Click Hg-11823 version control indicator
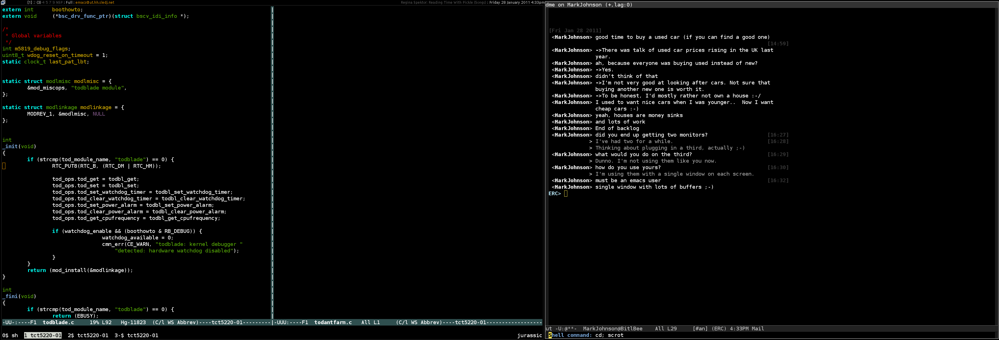This screenshot has height=340, width=999. [133, 322]
